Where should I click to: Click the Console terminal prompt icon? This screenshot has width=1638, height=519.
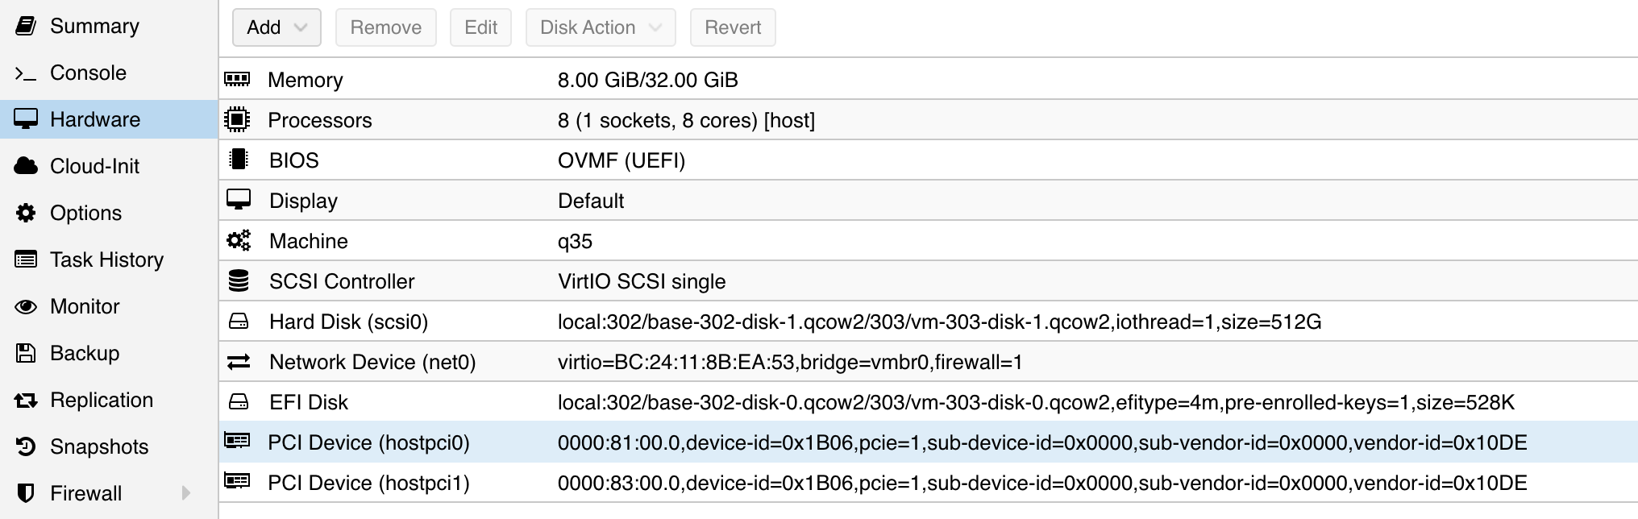click(26, 73)
